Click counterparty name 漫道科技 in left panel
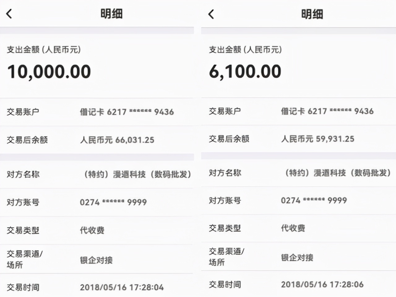This screenshot has height=297, width=396. click(x=138, y=174)
